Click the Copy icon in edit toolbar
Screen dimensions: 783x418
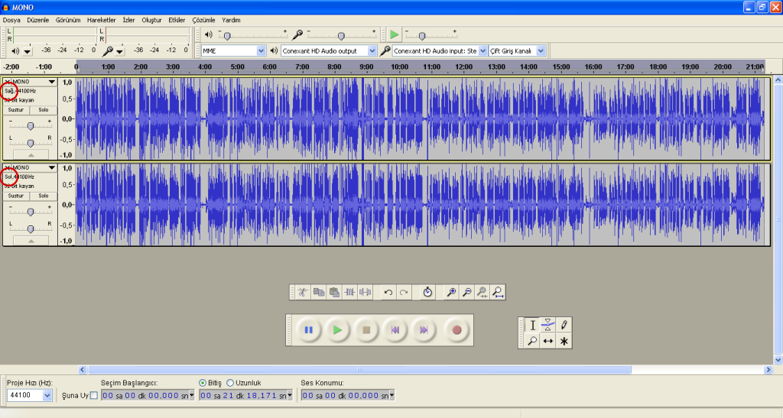point(319,293)
